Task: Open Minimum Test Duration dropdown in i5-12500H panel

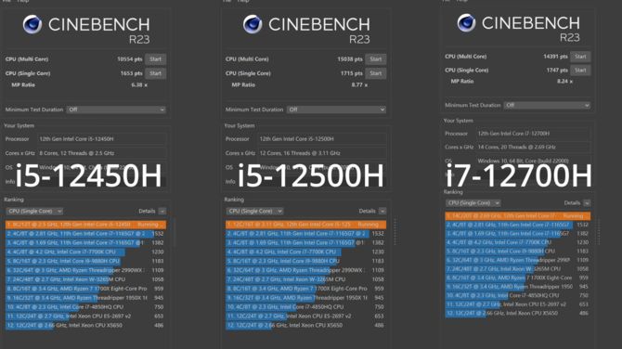Action: (x=336, y=110)
